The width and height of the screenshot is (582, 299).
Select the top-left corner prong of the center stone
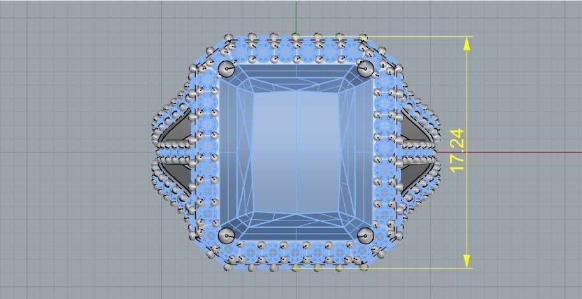pyautogui.click(x=226, y=69)
